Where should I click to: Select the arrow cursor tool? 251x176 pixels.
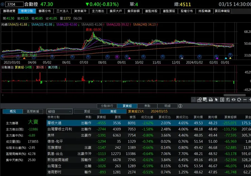[x=216, y=100]
